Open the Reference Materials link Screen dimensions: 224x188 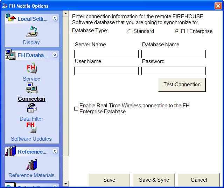[31, 175]
